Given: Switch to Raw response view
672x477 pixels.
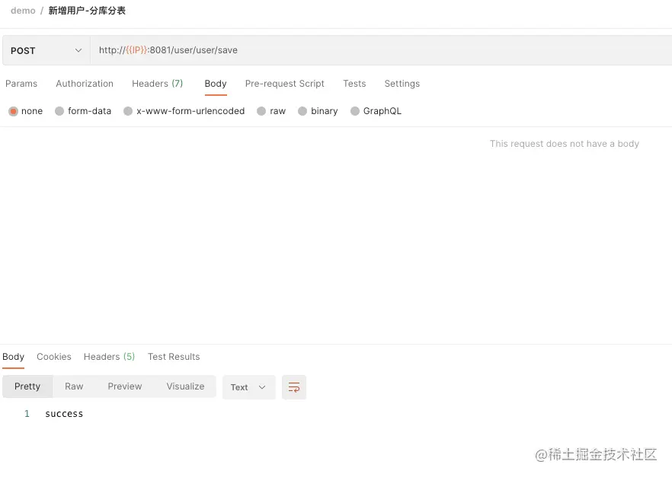Looking at the screenshot, I should (74, 386).
